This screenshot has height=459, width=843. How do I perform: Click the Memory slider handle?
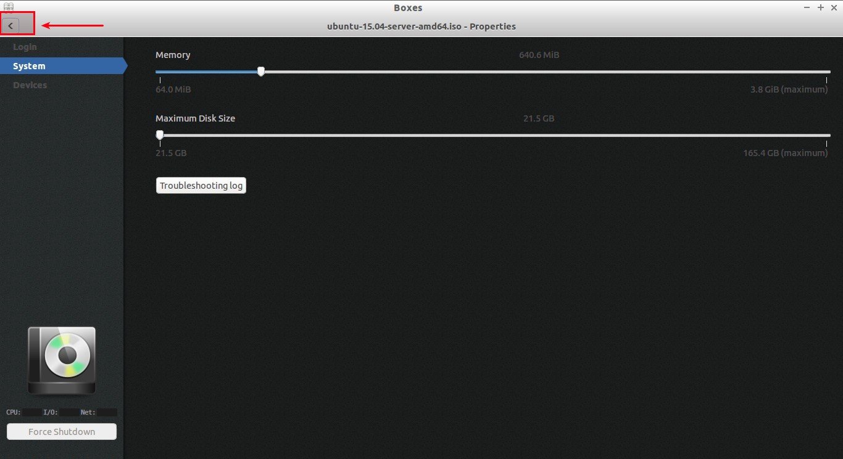click(261, 72)
